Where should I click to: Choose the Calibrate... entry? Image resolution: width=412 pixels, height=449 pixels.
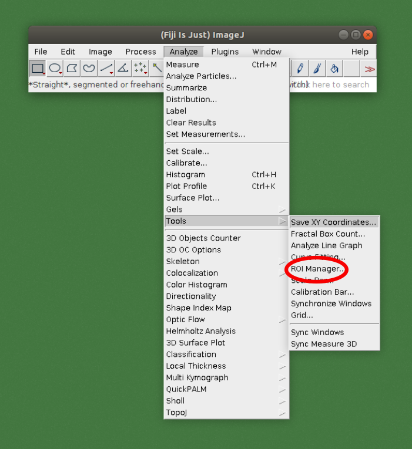click(x=226, y=163)
